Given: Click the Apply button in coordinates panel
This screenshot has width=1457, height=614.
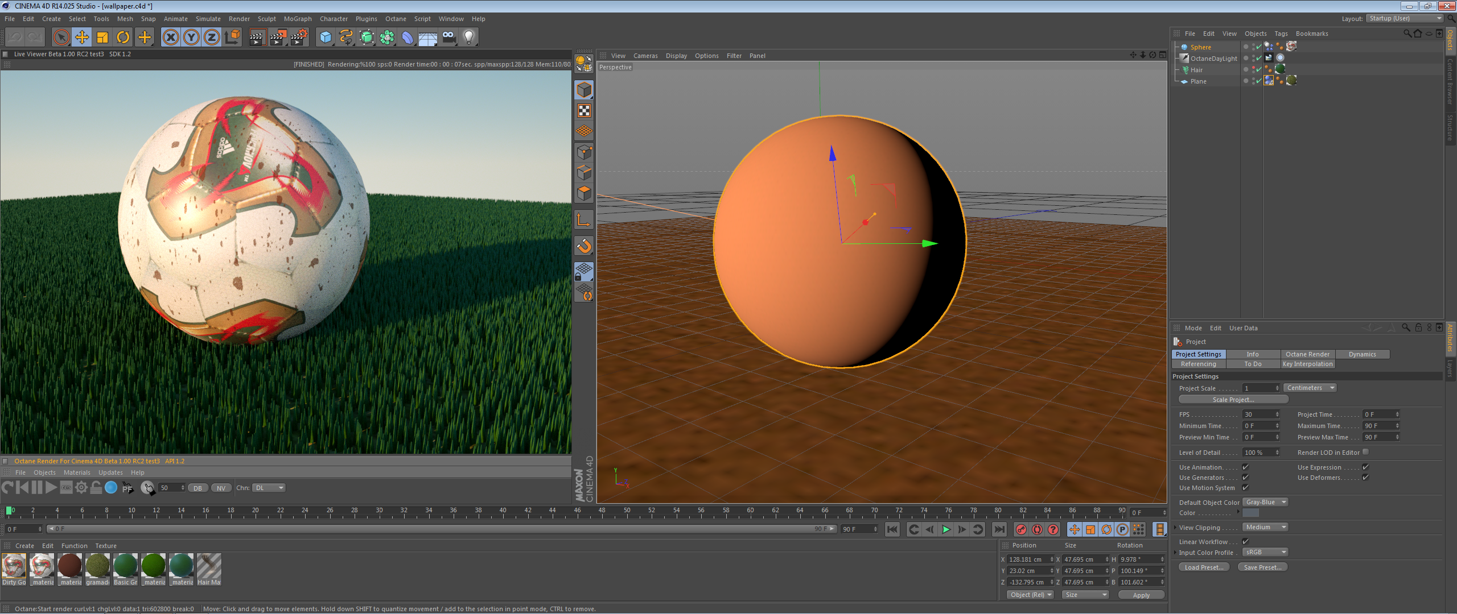Looking at the screenshot, I should point(1141,595).
